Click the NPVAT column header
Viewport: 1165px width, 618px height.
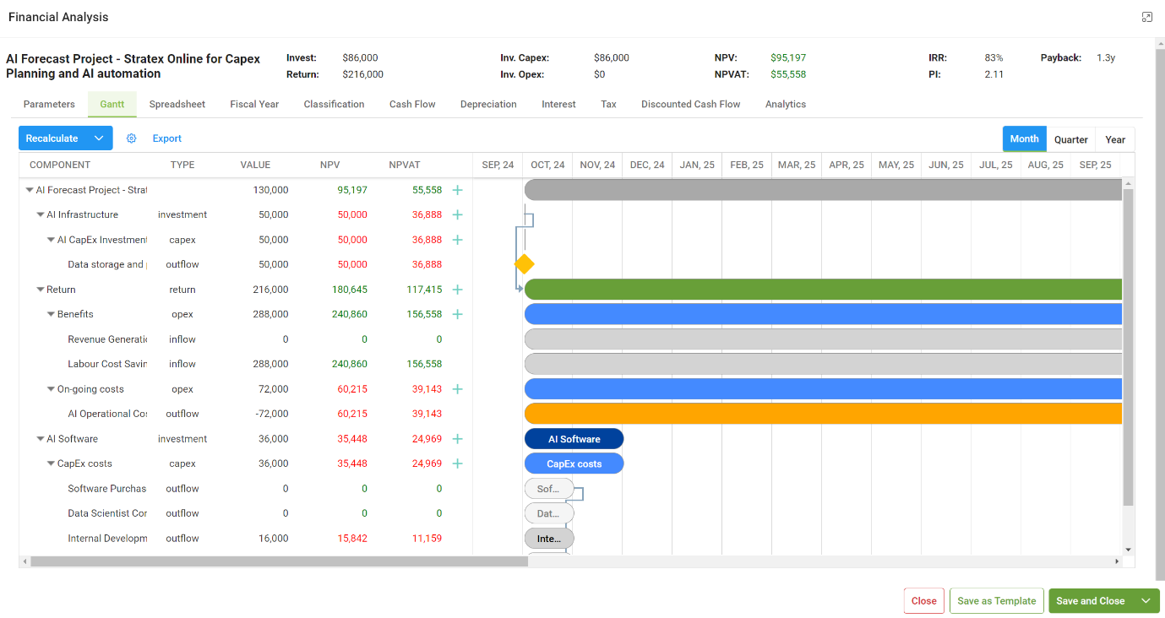(405, 165)
